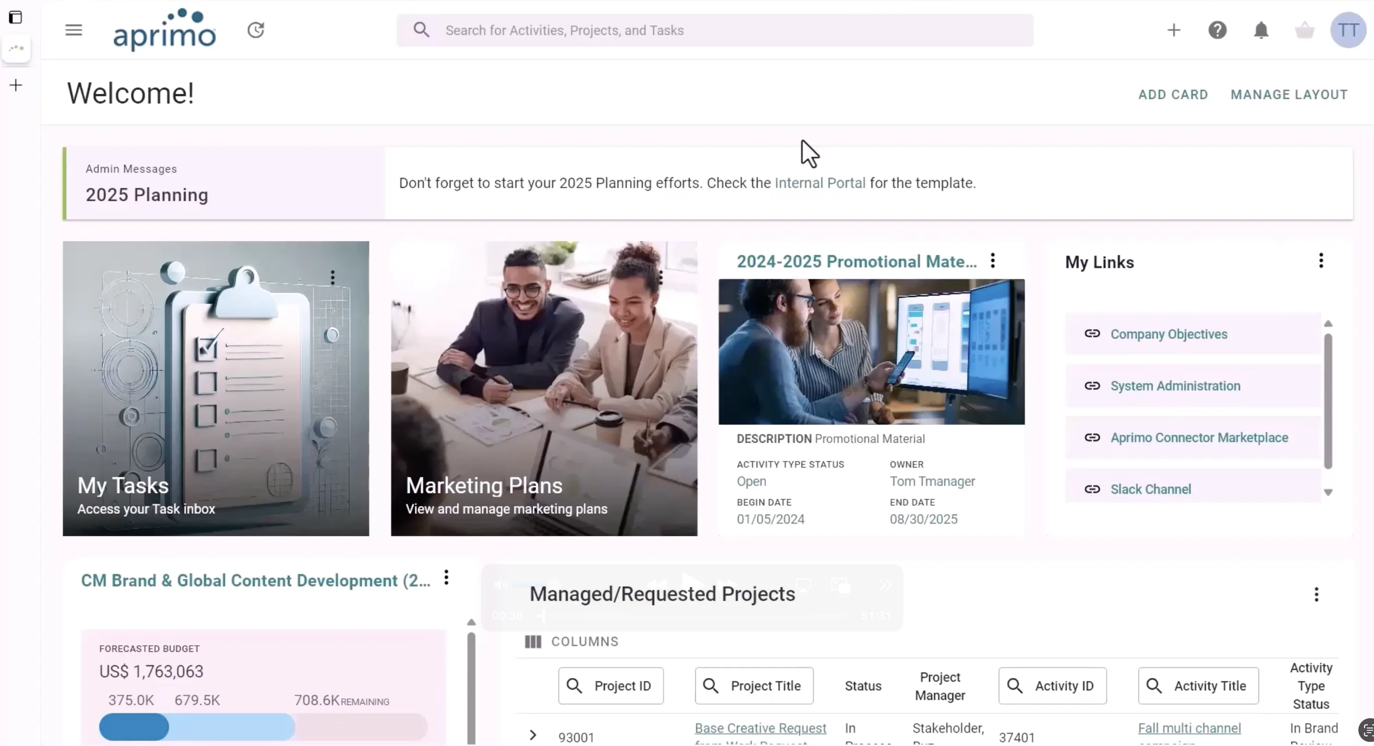Open 2024-2025 Promotional Material title

coord(857,262)
